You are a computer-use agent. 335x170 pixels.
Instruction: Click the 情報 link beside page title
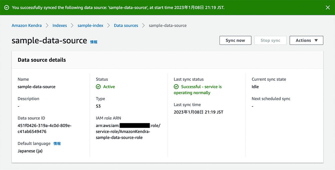click(94, 42)
